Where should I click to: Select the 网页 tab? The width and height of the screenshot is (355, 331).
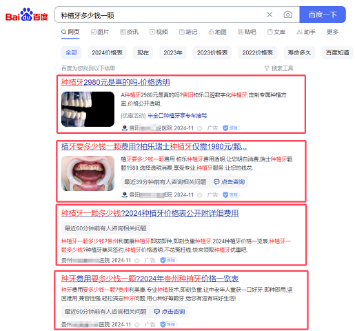pos(70,32)
